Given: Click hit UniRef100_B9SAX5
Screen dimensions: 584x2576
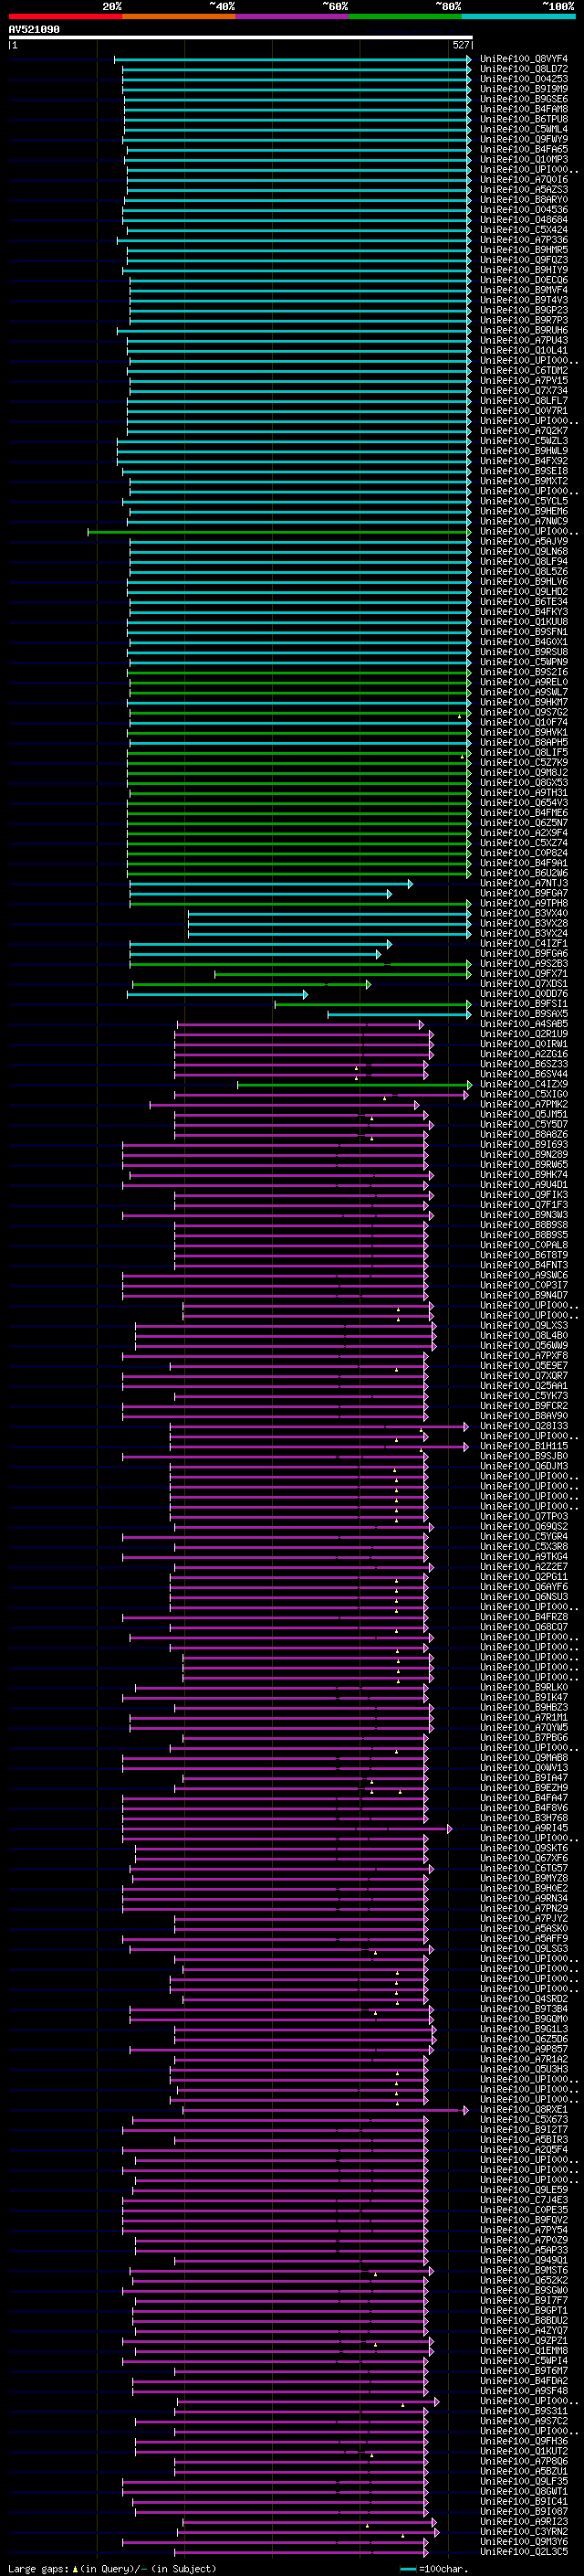Looking at the screenshot, I should [x=523, y=1013].
